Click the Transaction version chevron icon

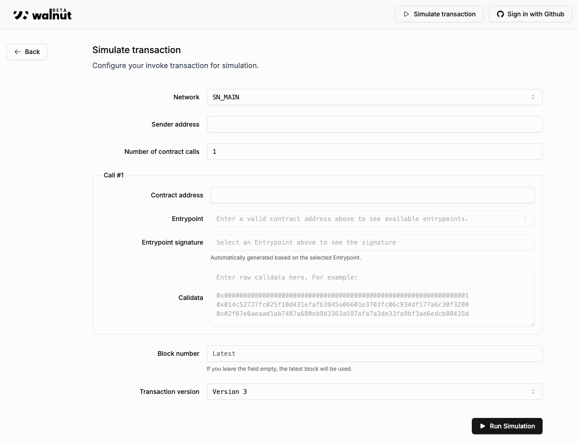tap(533, 392)
